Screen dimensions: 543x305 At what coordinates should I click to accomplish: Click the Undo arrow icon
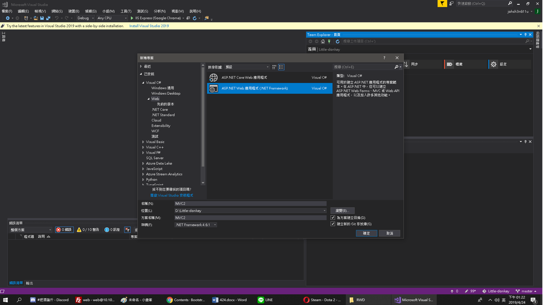click(57, 18)
